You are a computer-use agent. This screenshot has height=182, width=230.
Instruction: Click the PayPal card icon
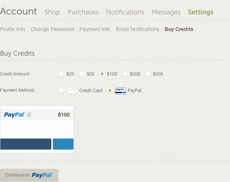120,91
